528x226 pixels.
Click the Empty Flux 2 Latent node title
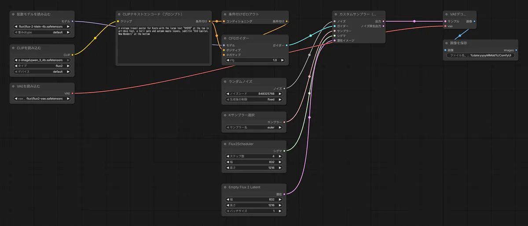tap(244, 187)
